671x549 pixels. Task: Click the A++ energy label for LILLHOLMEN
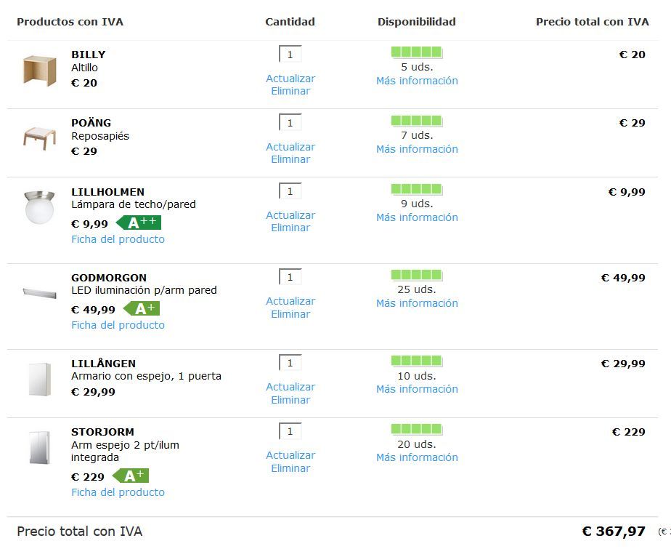[139, 223]
